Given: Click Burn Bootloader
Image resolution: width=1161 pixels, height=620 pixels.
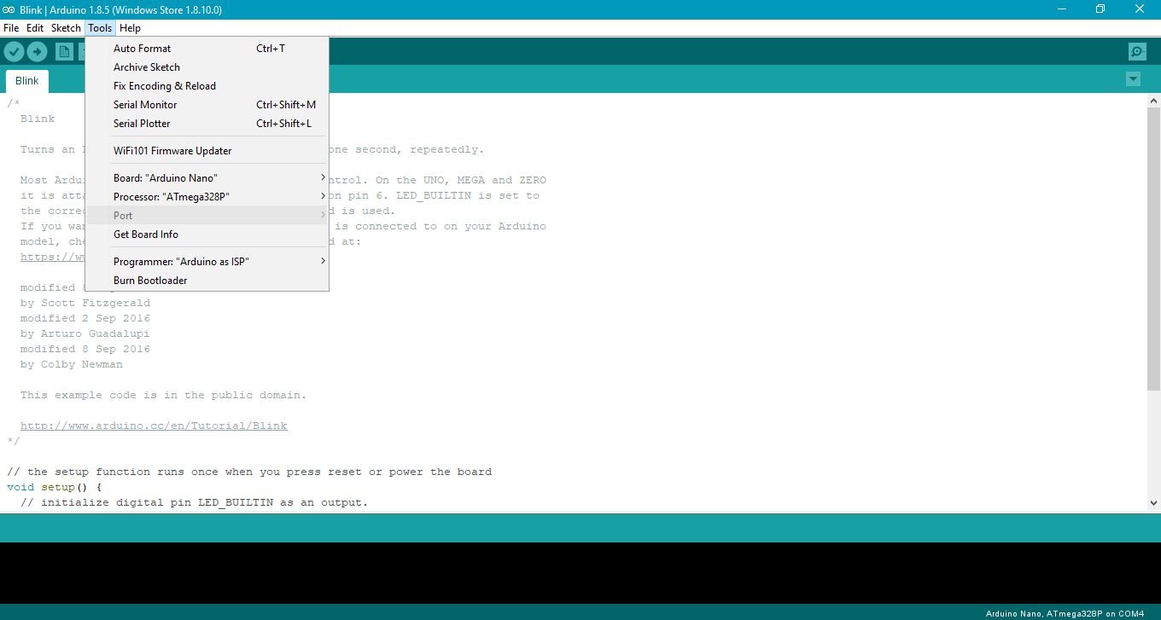Looking at the screenshot, I should (x=150, y=280).
